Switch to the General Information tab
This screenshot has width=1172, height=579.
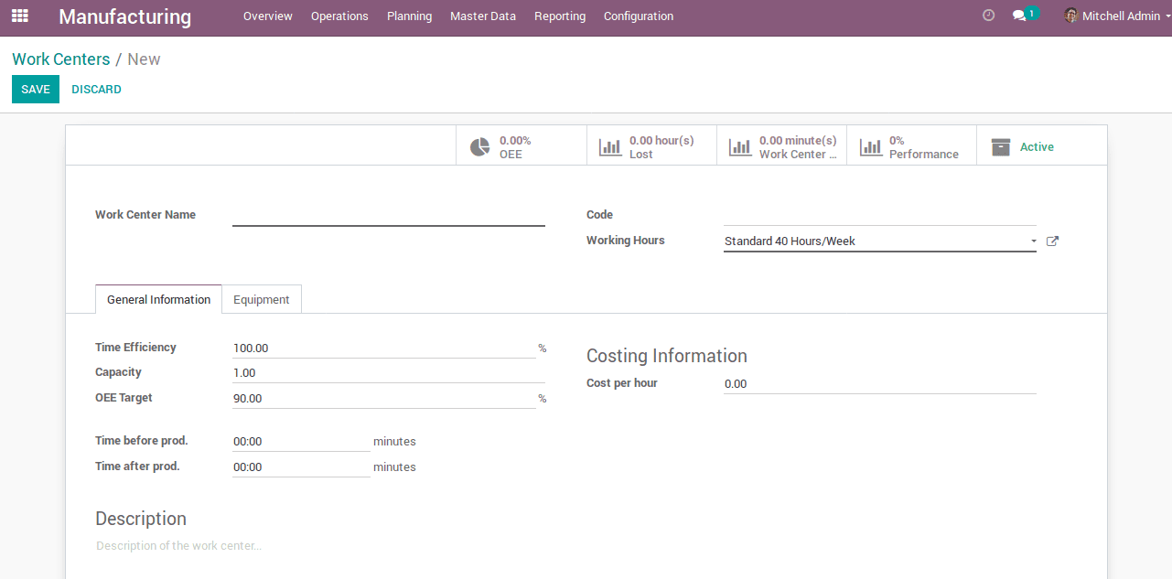point(158,299)
